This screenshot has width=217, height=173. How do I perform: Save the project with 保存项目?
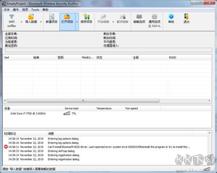tap(86, 18)
